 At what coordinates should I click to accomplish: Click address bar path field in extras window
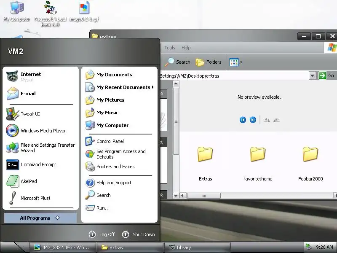[235, 76]
